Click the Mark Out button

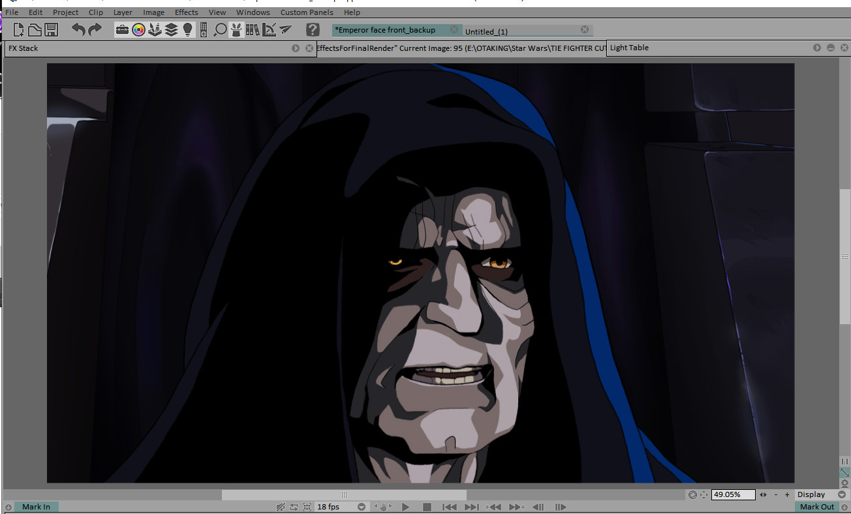(x=817, y=507)
